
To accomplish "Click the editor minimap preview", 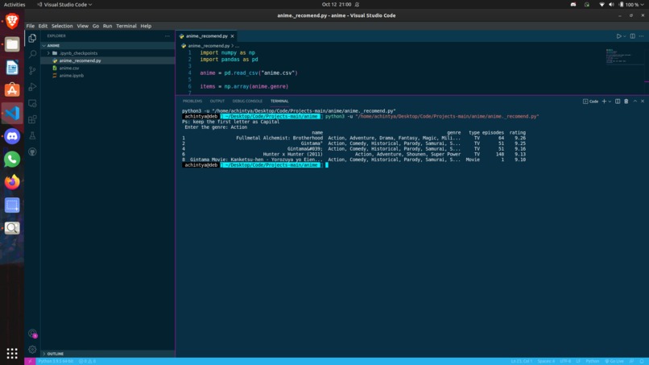I will pyautogui.click(x=624, y=56).
